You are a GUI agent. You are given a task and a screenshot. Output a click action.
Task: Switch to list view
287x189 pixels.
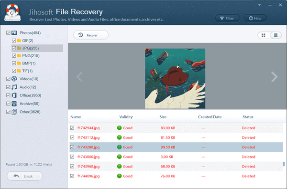(276, 35)
